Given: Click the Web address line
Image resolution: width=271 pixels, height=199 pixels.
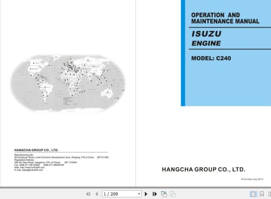Looking at the screenshot, I should pos(29,167).
